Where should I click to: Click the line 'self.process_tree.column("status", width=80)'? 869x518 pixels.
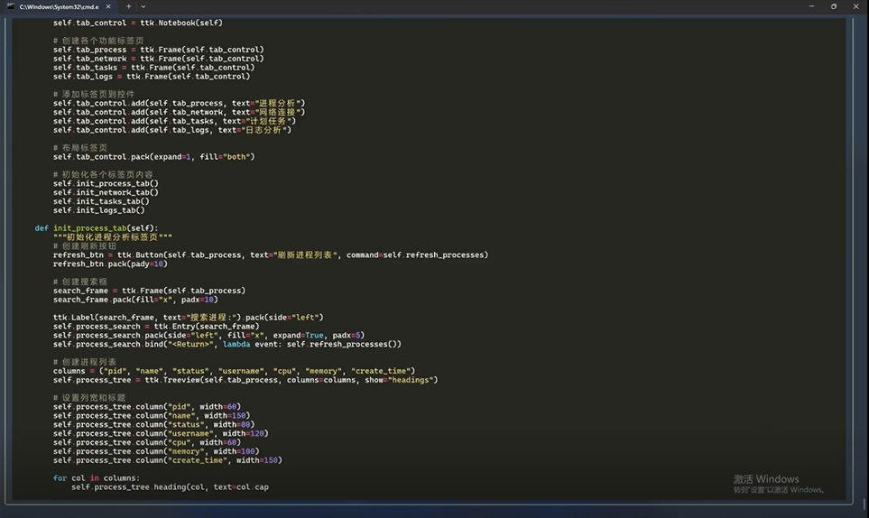click(154, 425)
